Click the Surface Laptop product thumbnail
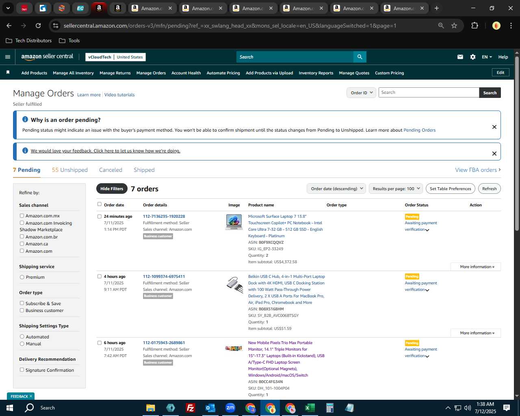 click(234, 222)
